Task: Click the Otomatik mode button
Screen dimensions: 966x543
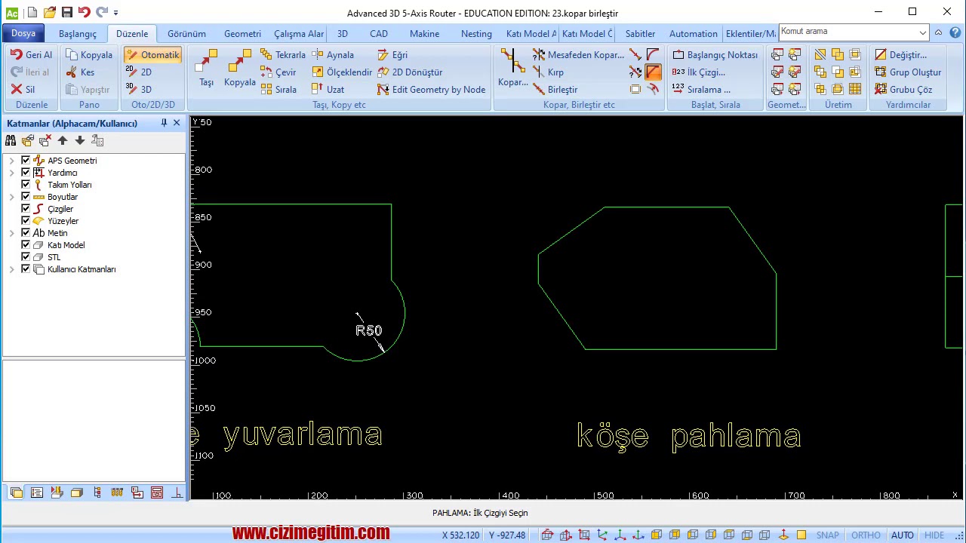Action: (153, 55)
